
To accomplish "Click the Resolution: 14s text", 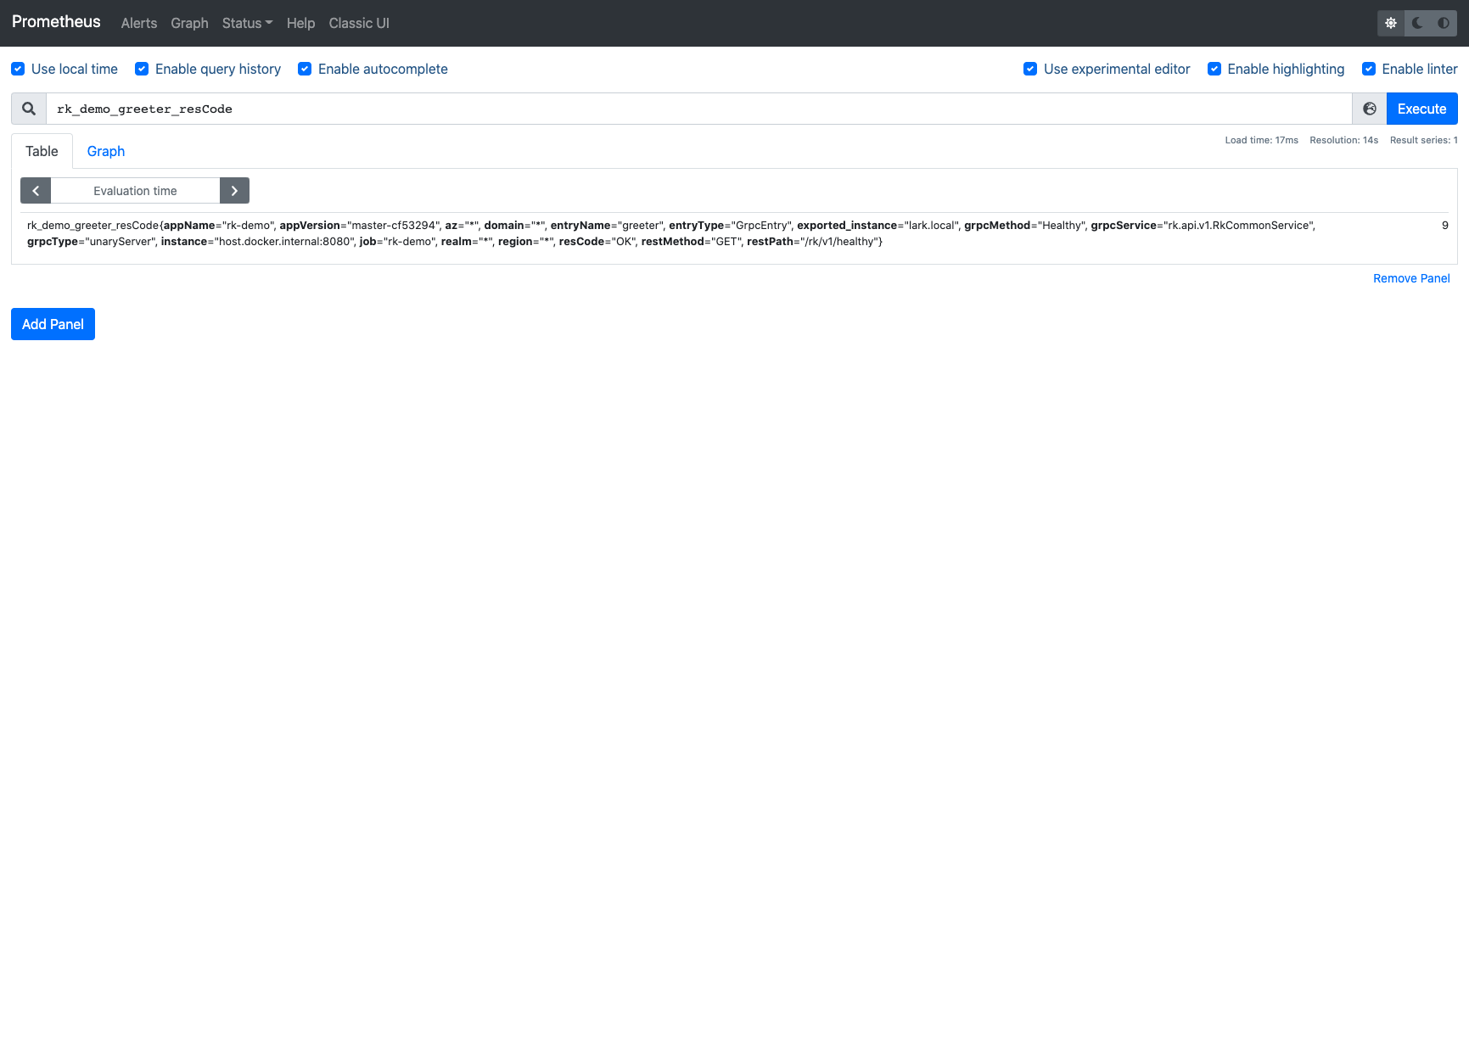I will tap(1343, 140).
